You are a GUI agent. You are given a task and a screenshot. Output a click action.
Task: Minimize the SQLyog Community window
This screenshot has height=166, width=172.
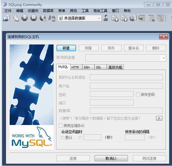(148, 5)
